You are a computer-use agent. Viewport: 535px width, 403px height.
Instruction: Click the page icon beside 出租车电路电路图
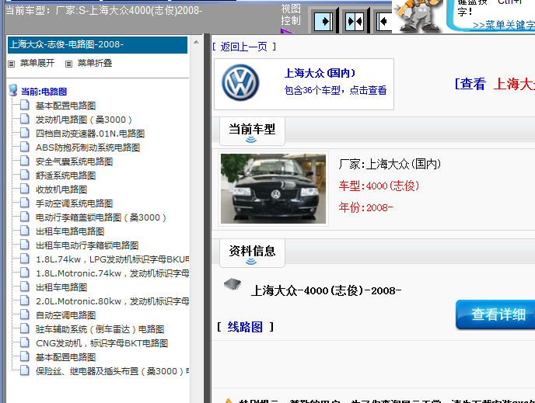click(x=25, y=231)
